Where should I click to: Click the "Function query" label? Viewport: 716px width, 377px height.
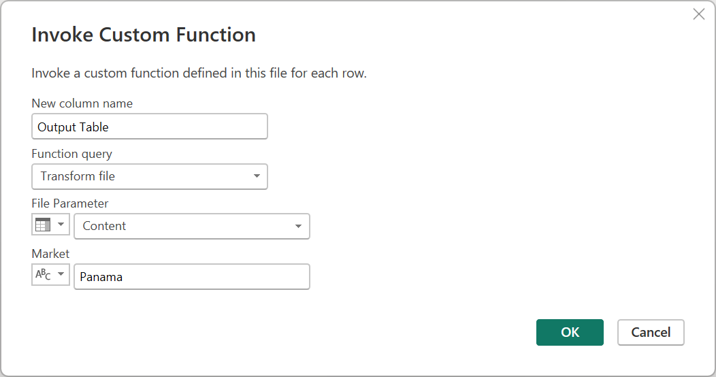[71, 154]
